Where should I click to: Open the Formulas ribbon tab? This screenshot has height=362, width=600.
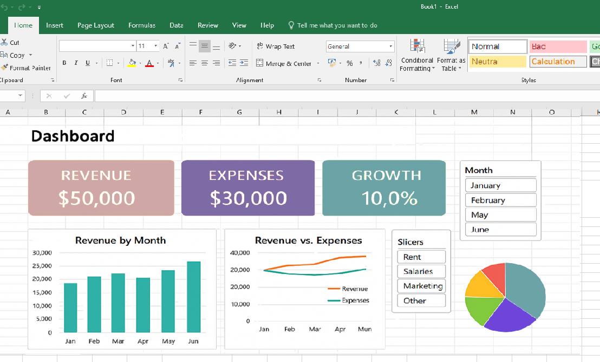coord(142,25)
